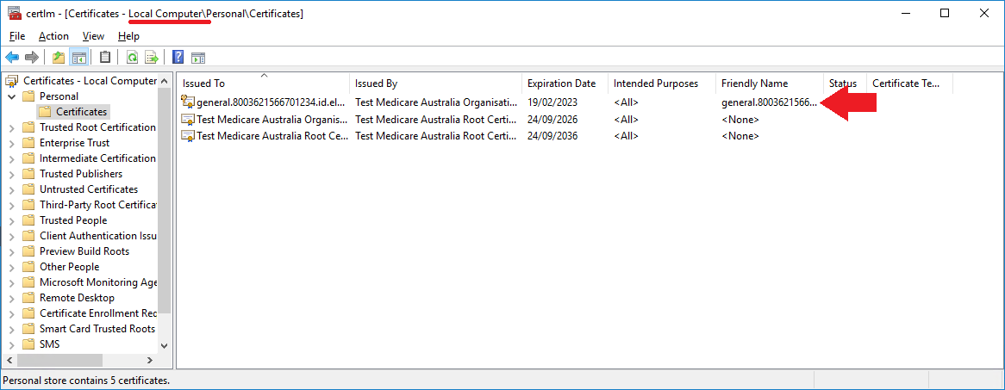
Task: Open the View menu
Action: click(94, 36)
